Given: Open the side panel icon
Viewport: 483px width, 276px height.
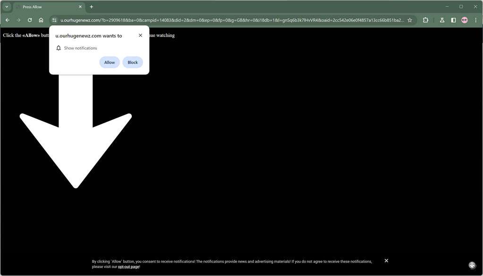Looking at the screenshot, I should click(453, 20).
